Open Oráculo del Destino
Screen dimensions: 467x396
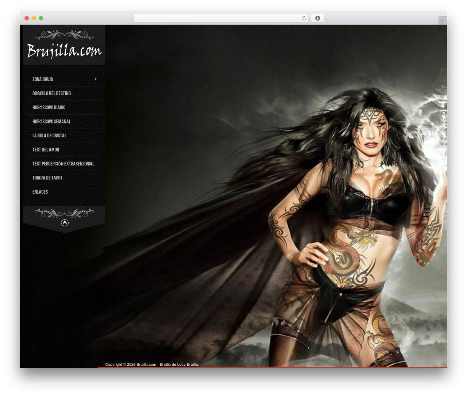click(51, 94)
